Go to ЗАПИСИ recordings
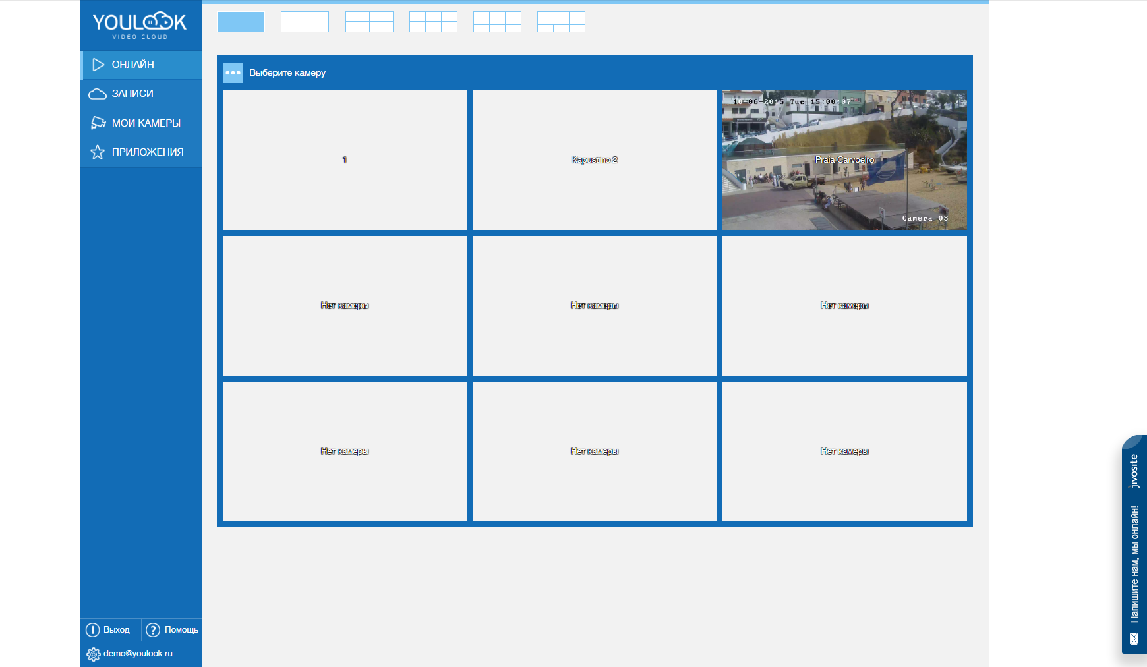 click(141, 94)
